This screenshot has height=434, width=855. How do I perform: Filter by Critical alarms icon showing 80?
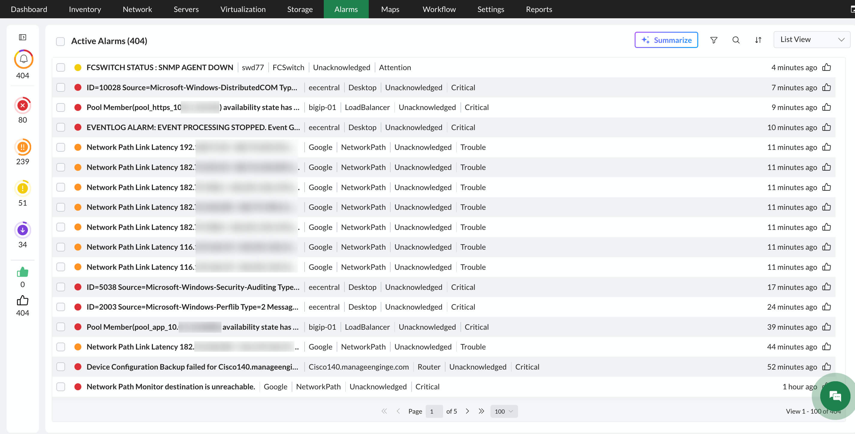(22, 106)
